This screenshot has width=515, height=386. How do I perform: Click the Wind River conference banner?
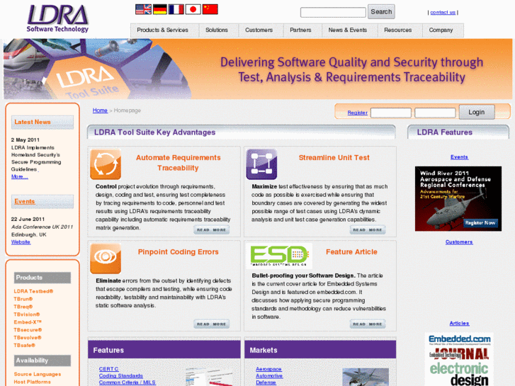point(458,199)
